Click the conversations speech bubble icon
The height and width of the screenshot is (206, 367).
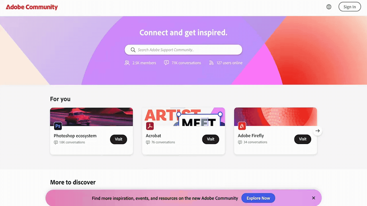166,63
